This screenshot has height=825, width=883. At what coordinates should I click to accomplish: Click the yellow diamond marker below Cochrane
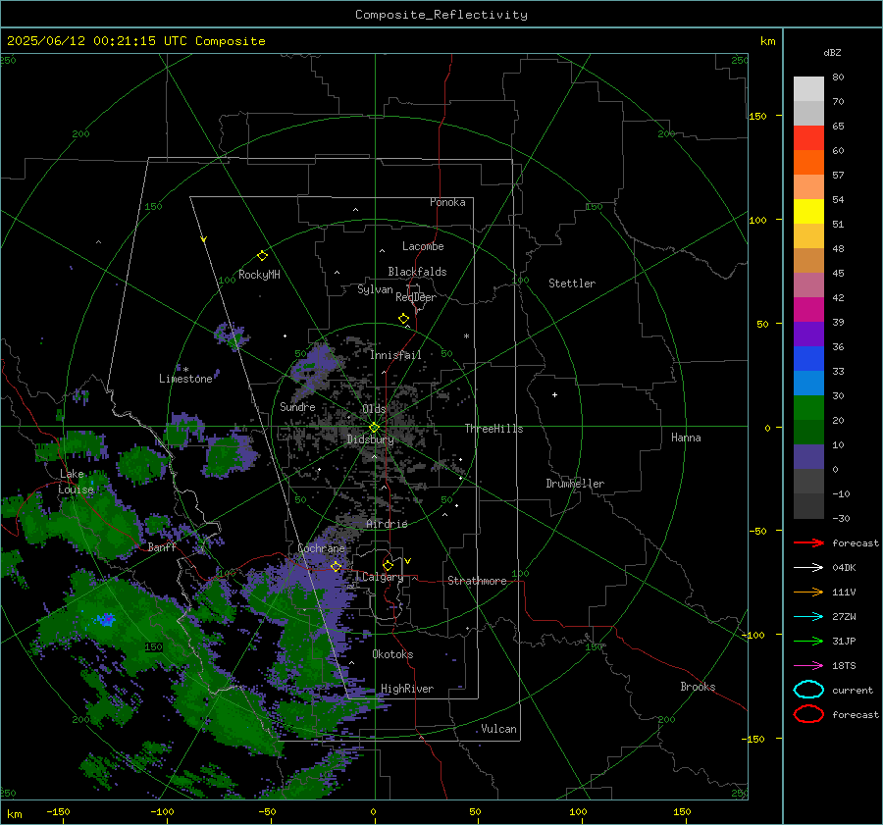tap(336, 566)
